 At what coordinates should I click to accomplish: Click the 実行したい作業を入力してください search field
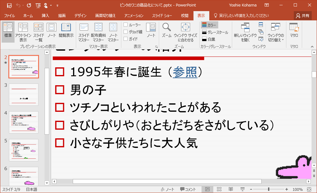(241, 15)
